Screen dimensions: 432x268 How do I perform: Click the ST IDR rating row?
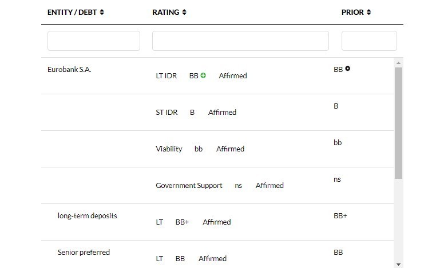pos(167,113)
